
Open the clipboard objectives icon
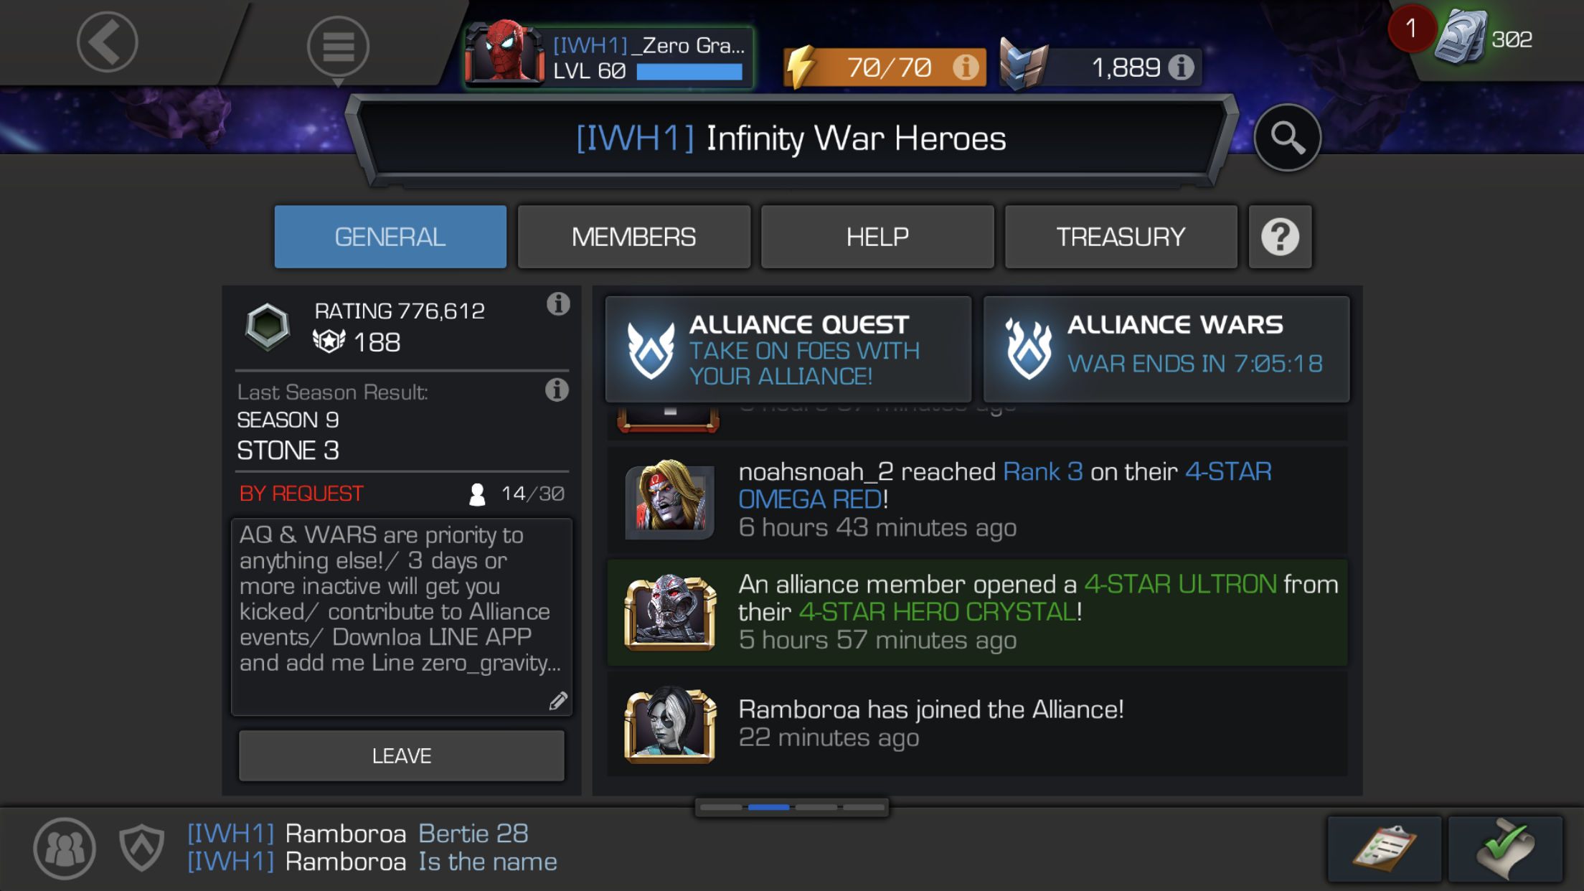1384,849
